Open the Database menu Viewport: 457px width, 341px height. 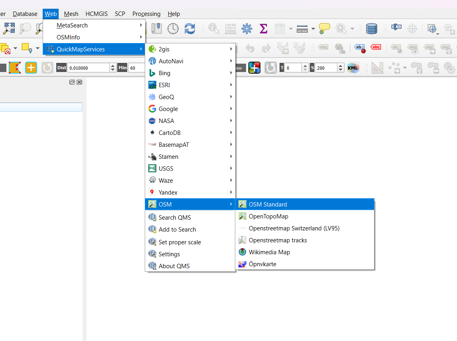click(x=25, y=14)
